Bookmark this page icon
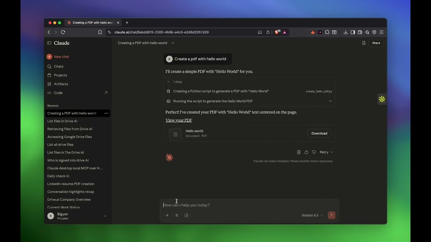The width and height of the screenshot is (431, 242). click(x=100, y=32)
